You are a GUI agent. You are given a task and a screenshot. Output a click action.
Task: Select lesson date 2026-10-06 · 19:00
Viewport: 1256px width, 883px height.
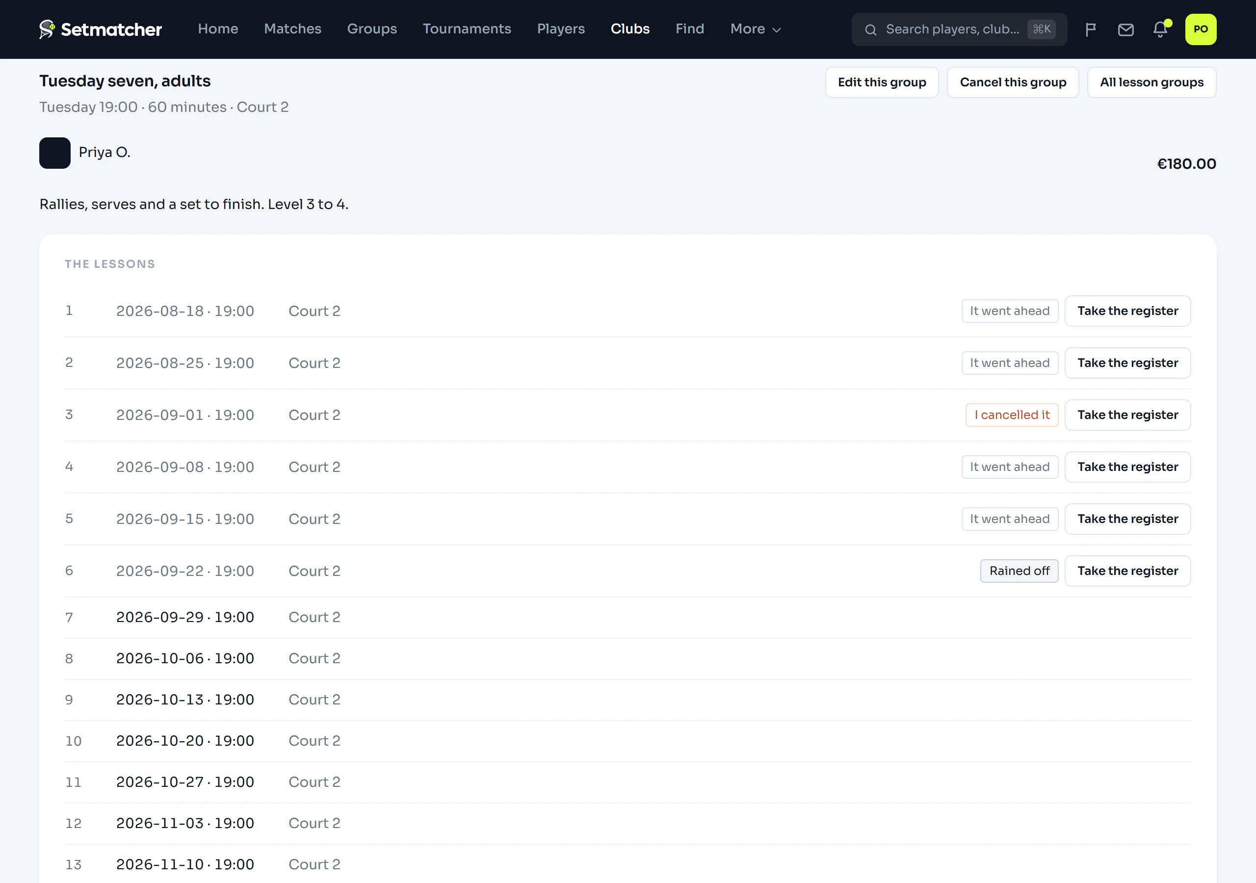[185, 658]
